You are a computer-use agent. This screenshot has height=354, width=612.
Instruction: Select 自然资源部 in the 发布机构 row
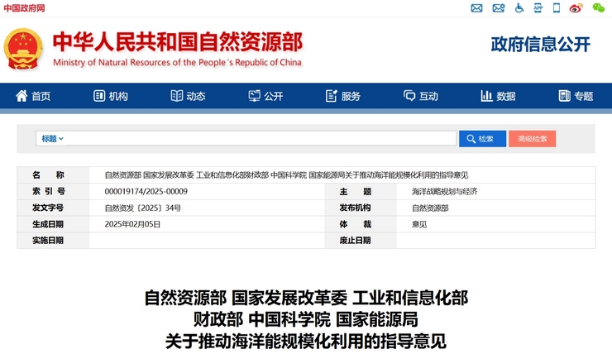430,208
